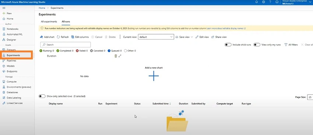
Task: Click the Add chart toolbar icon
Action: [42, 37]
